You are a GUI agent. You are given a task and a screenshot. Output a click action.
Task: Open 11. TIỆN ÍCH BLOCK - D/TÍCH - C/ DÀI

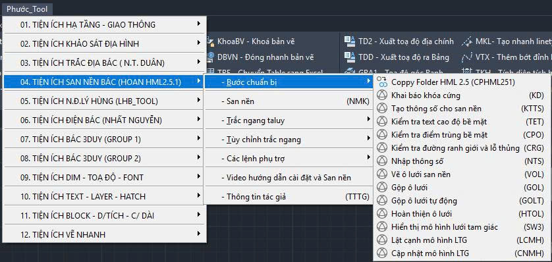pyautogui.click(x=104, y=215)
